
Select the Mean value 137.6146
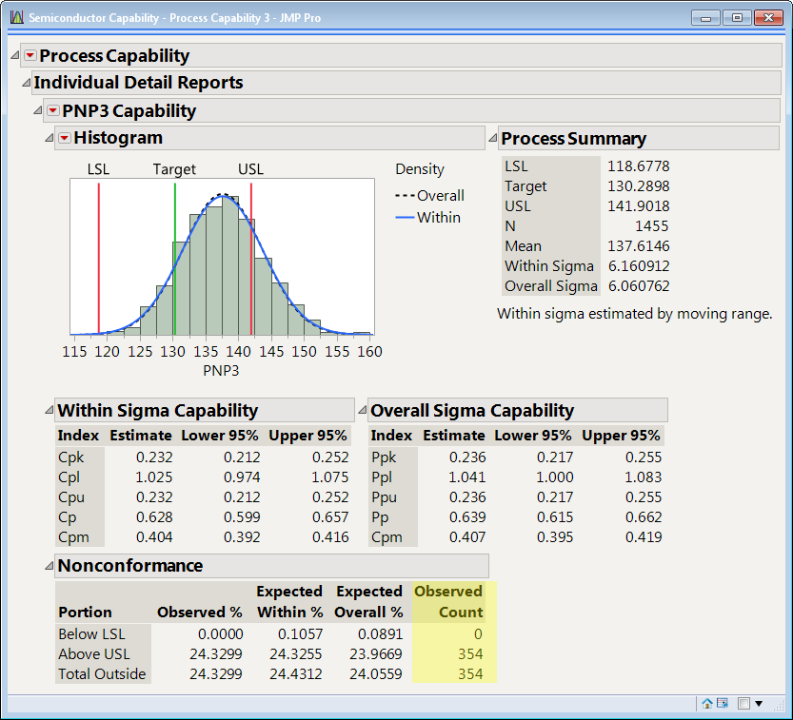tap(638, 246)
